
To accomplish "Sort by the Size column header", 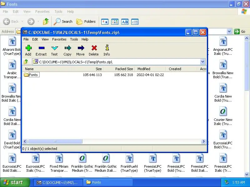I will click(x=88, y=69).
